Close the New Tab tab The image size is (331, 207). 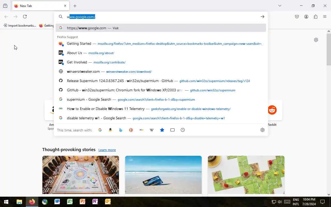(x=65, y=6)
